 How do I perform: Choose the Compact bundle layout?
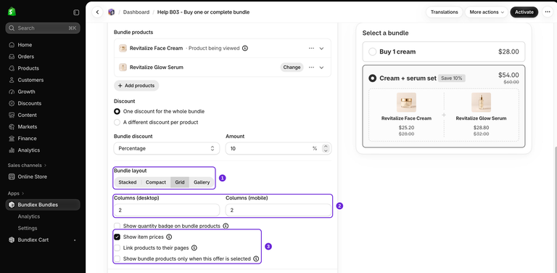tap(156, 182)
